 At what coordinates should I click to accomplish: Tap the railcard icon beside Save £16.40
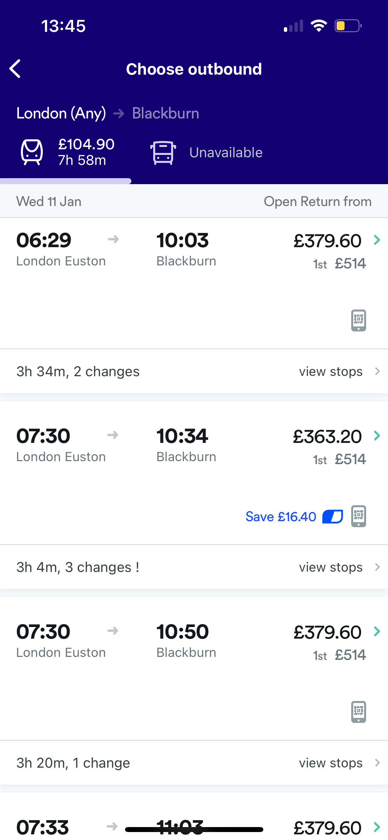click(x=333, y=517)
